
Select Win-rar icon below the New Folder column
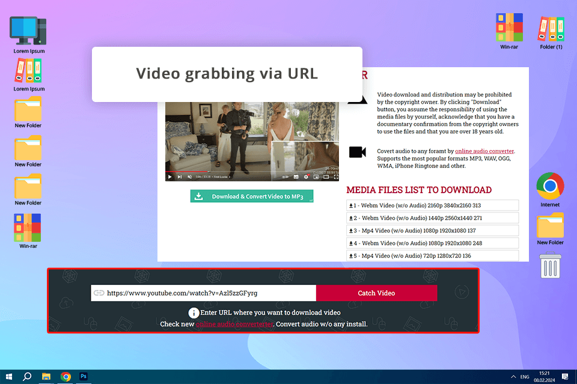coord(28,231)
